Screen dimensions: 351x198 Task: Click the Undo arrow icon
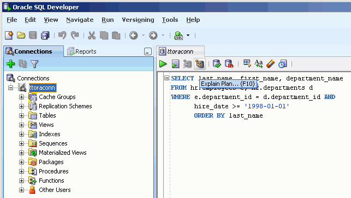pos(62,36)
